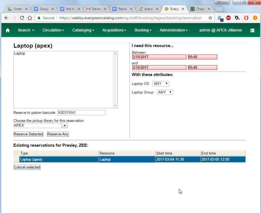The width and height of the screenshot is (261, 213).
Task: Select Laptop in the resource list
Action: point(20,53)
